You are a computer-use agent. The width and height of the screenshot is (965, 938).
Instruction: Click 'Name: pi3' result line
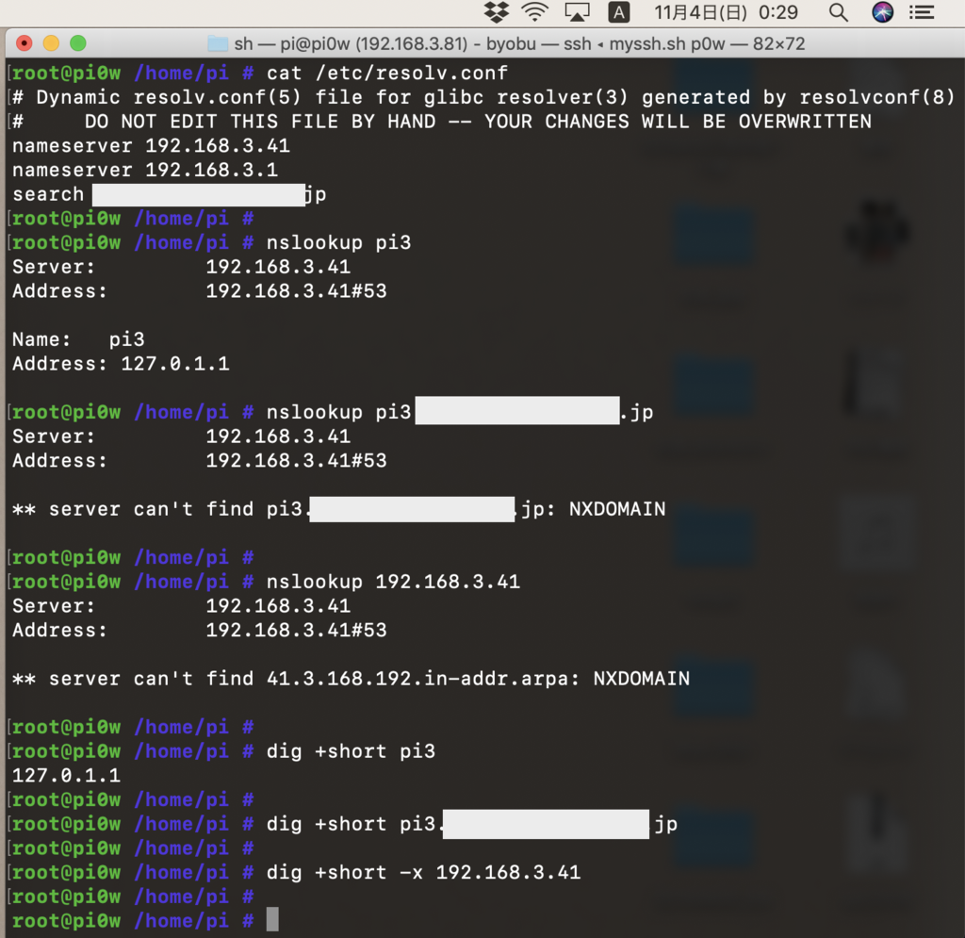pos(78,339)
